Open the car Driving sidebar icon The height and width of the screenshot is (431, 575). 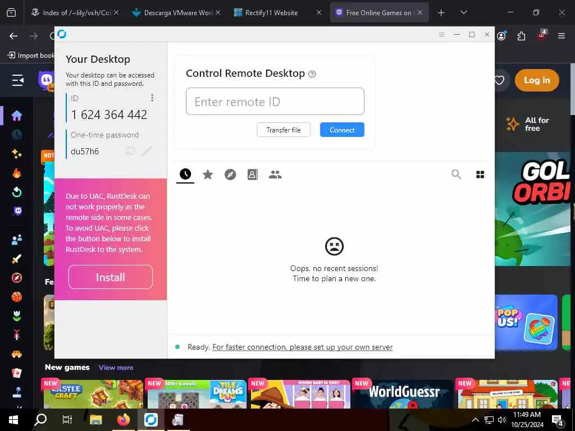pyautogui.click(x=17, y=354)
